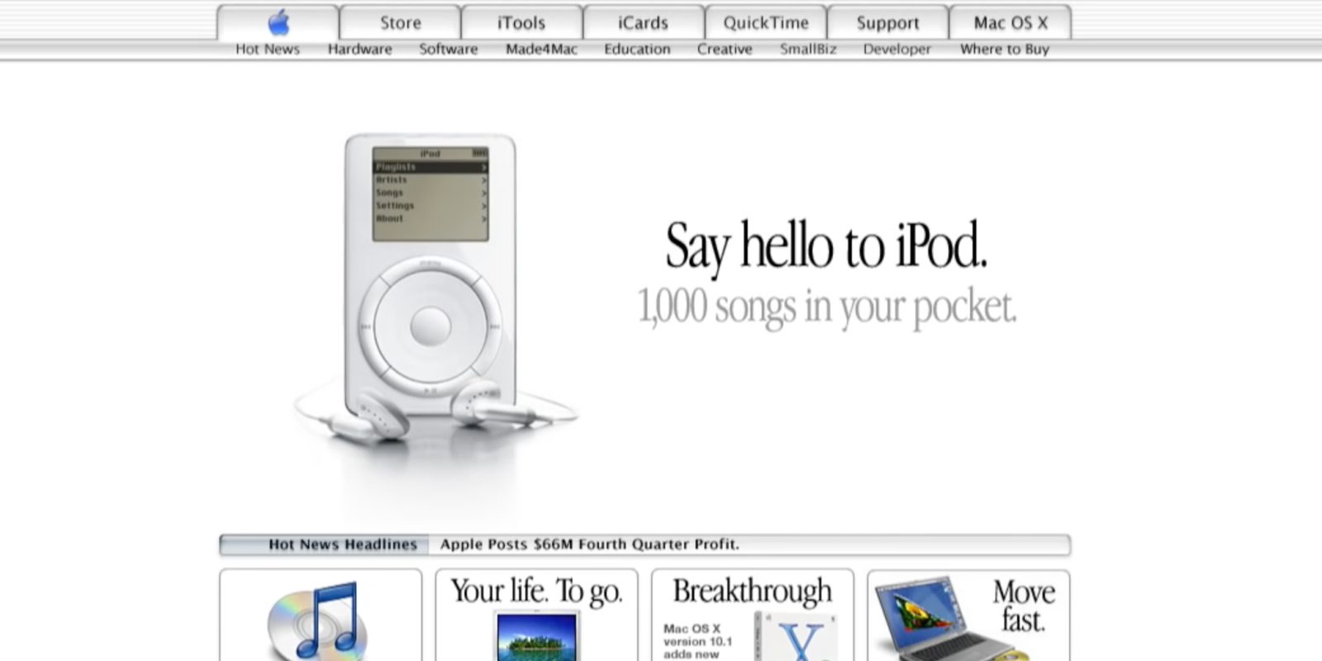This screenshot has height=661, width=1322.
Task: Click the Hot News link
Action: [x=267, y=50]
